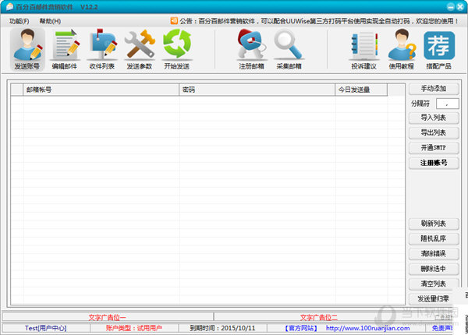Click the 清空列表 clear list button
Viewport: 468px width, 335px height.
coord(433,284)
